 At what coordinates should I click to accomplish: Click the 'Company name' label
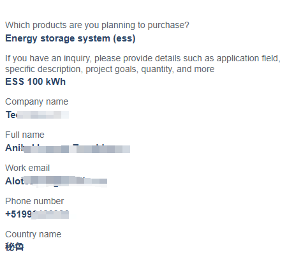tap(37, 102)
